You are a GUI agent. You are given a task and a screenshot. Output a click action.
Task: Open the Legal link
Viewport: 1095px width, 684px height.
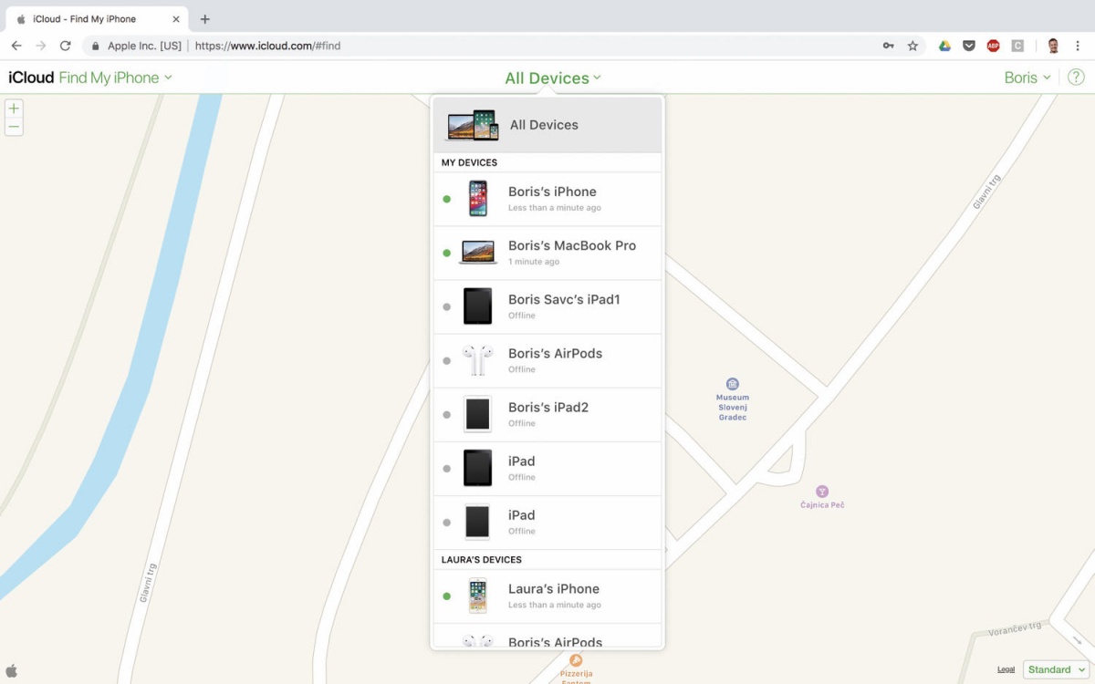pyautogui.click(x=1006, y=669)
